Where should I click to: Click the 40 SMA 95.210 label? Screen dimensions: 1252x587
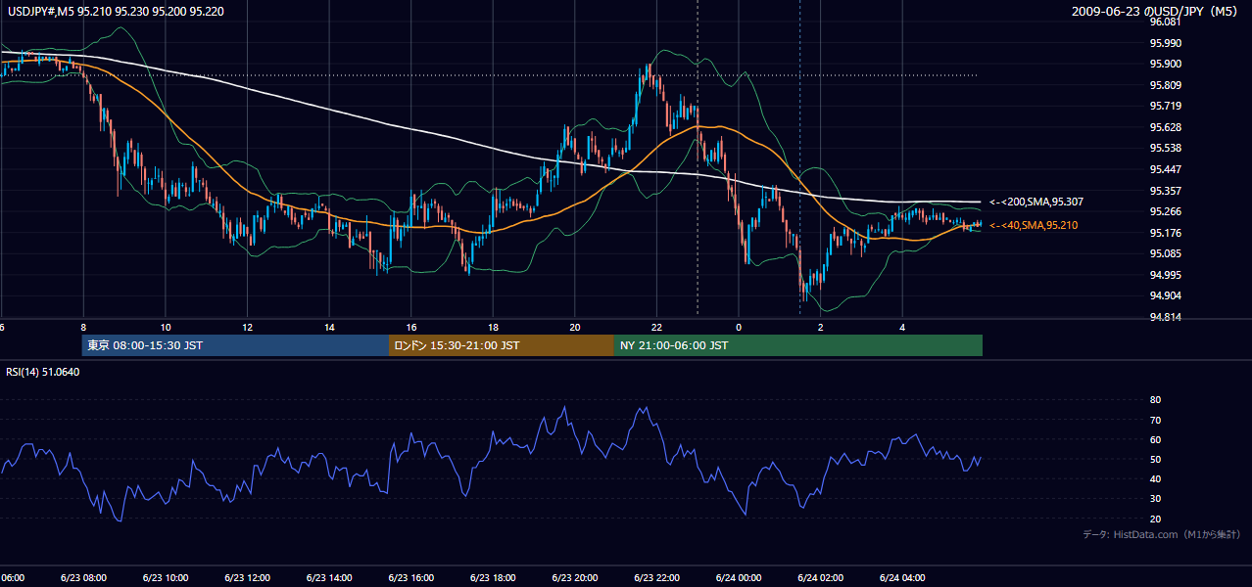(1035, 225)
